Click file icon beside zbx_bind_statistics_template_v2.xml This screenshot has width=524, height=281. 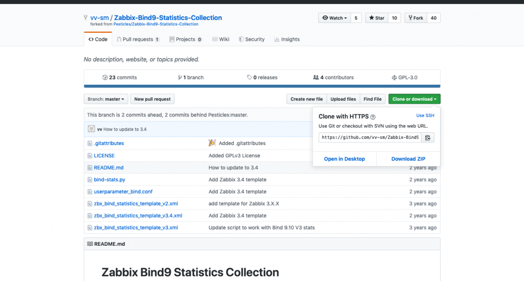[x=90, y=203]
